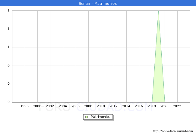Click the 2016 year label
Image resolution: width=196 pixels, height=136 pixels.
(139, 106)
